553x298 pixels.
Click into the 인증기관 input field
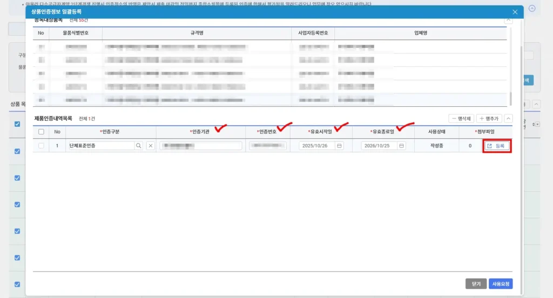tap(200, 146)
